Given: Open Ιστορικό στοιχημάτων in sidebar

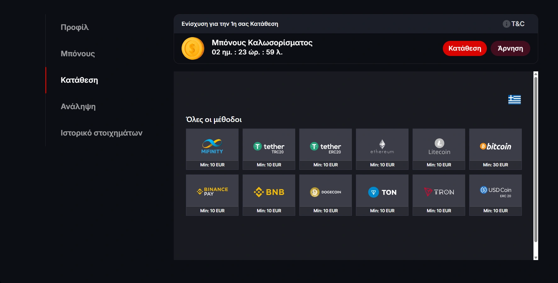Looking at the screenshot, I should click(x=101, y=133).
